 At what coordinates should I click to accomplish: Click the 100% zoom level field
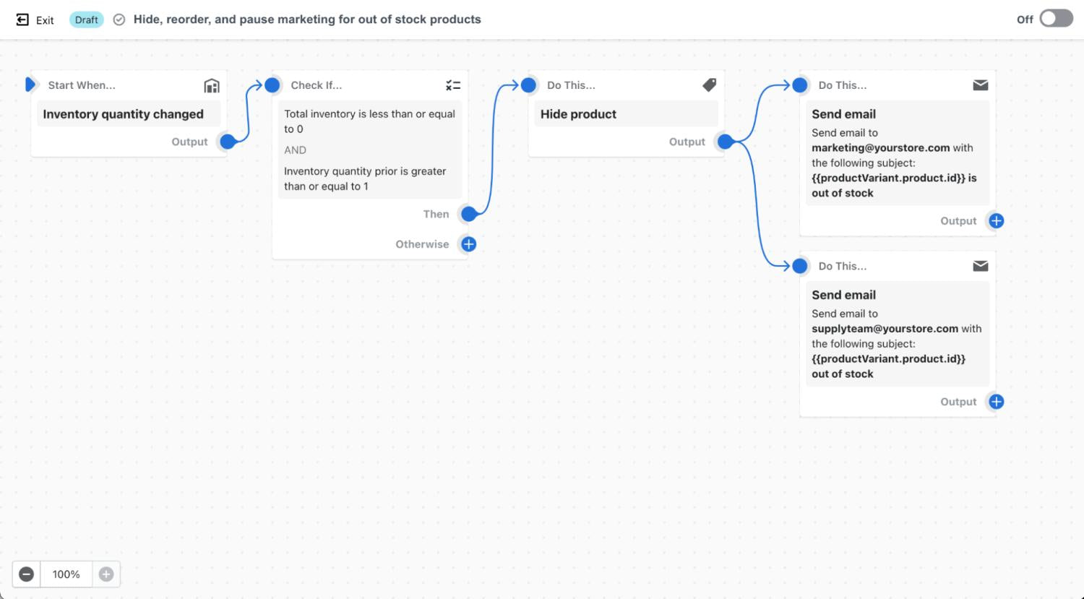click(66, 574)
